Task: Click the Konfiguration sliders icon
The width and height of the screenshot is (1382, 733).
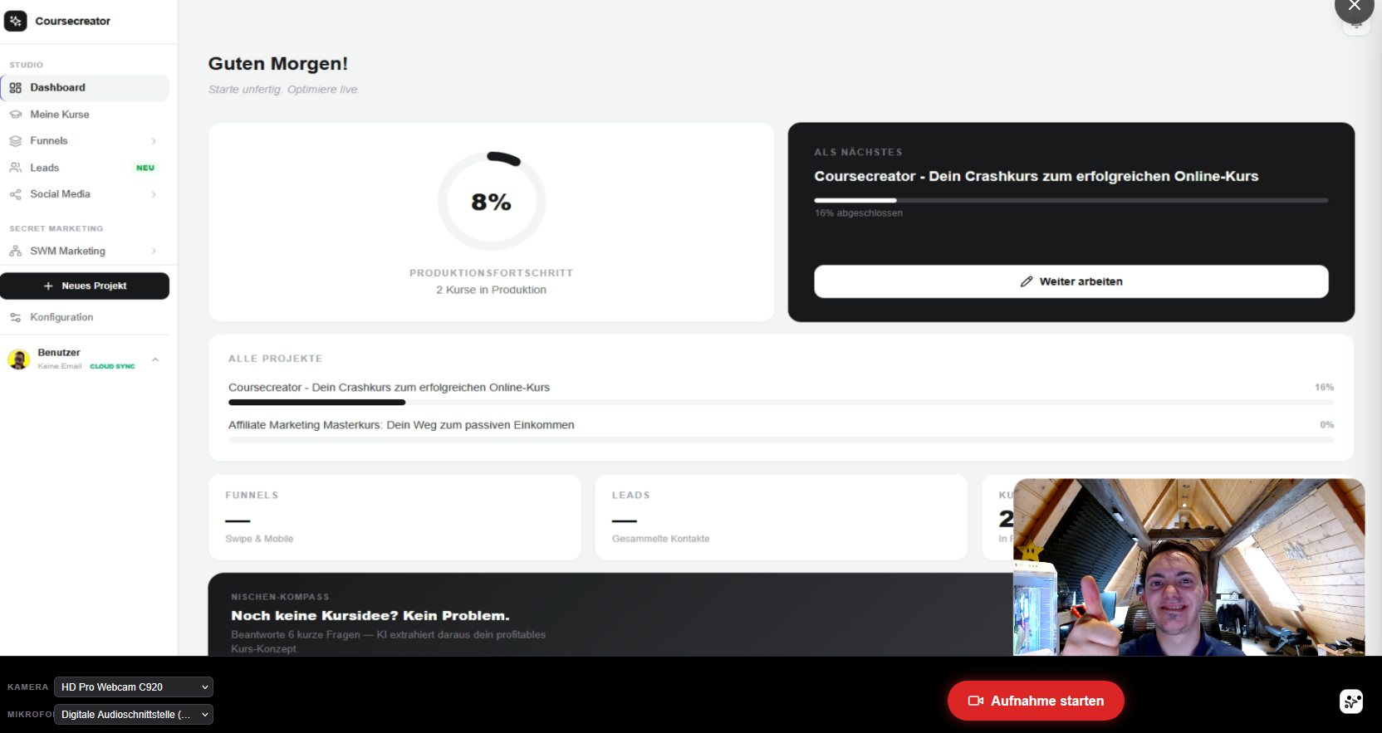Action: coord(15,317)
